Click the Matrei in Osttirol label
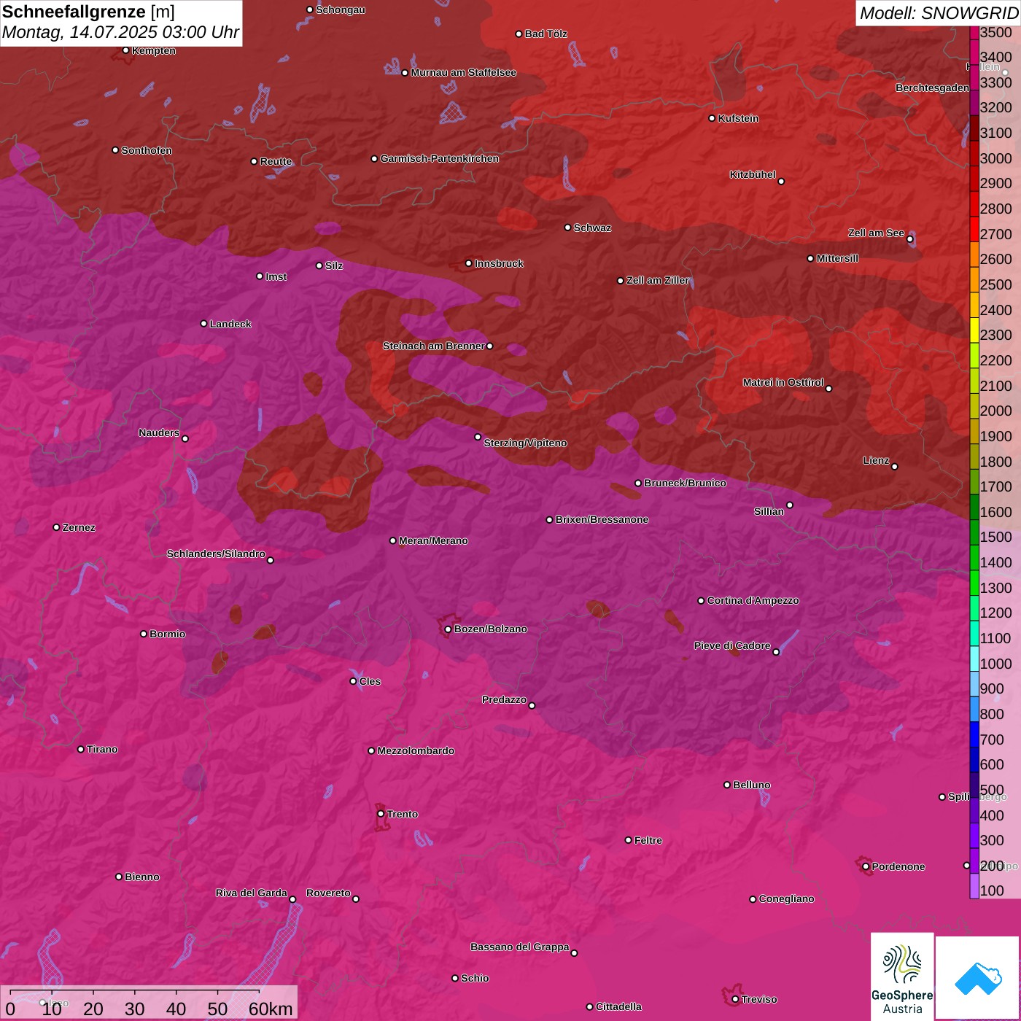The width and height of the screenshot is (1021, 1021). click(x=783, y=382)
